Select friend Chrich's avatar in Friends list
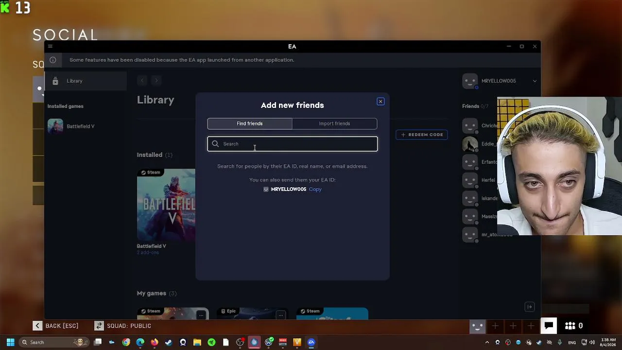Screen dimensions: 622x350 point(470,126)
